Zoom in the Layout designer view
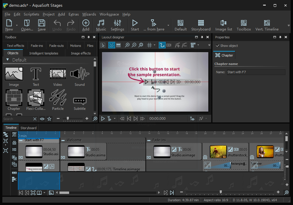293x205 pixels. pyautogui.click(x=127, y=45)
